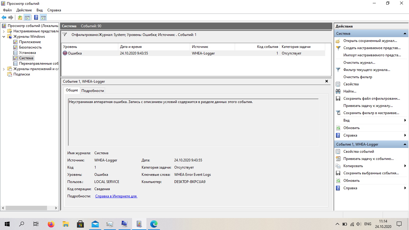
Task: Collapse the 'Журналы Windows' tree node
Action: coord(4,37)
